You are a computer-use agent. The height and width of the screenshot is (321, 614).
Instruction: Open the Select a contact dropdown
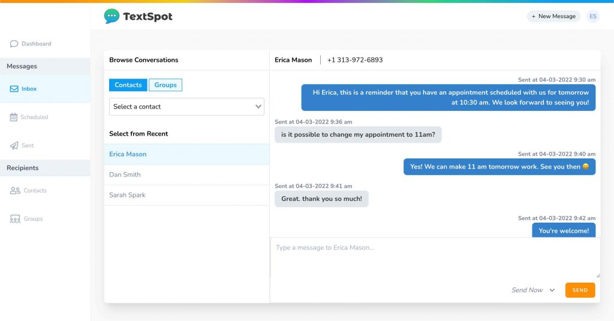187,107
